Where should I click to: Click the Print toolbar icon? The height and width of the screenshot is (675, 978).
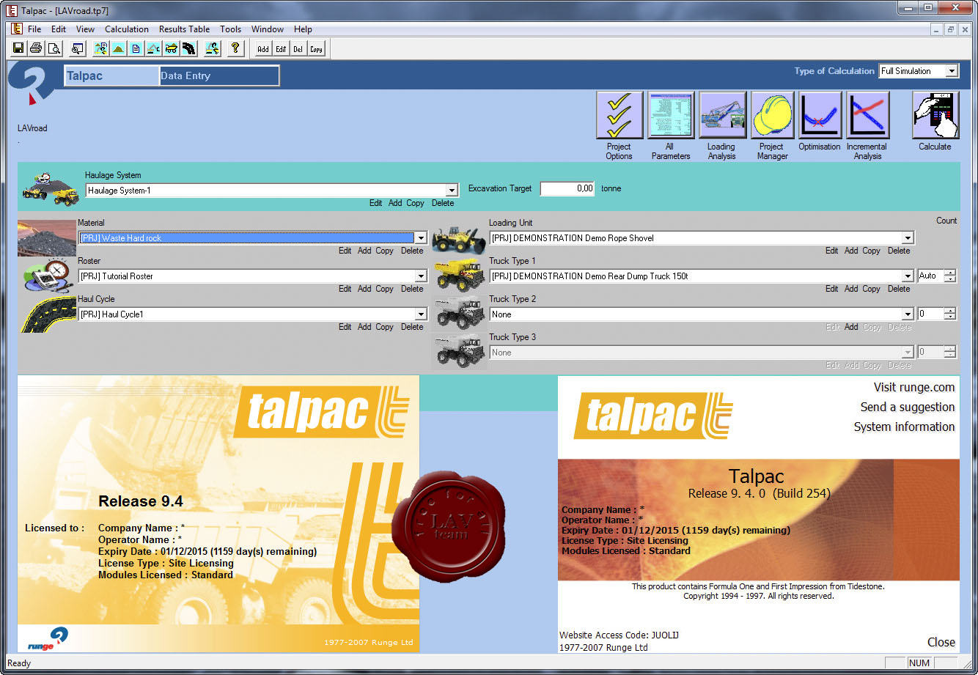tap(36, 48)
